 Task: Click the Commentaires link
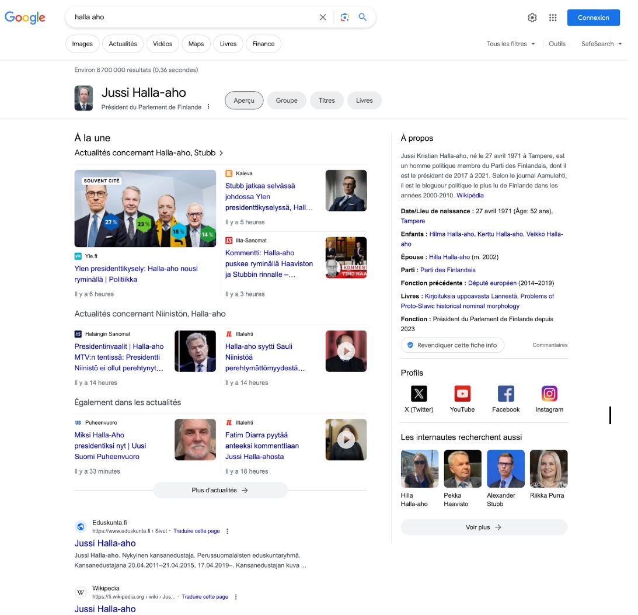pos(550,345)
